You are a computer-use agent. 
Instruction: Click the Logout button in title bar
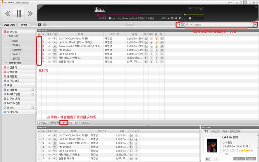pyautogui.click(x=25, y=2)
